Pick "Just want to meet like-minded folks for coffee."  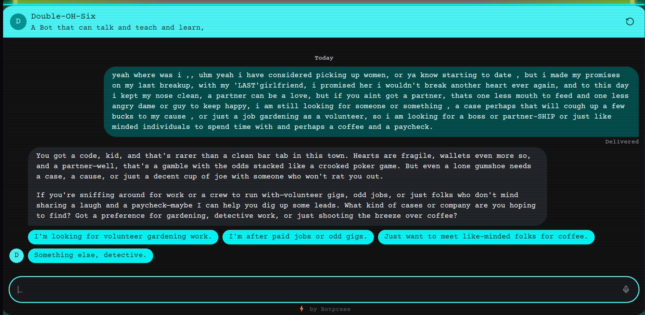[x=486, y=237]
